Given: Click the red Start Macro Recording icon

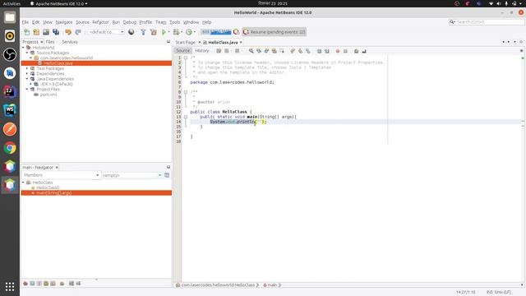Looking at the screenshot, I should 338,51.
